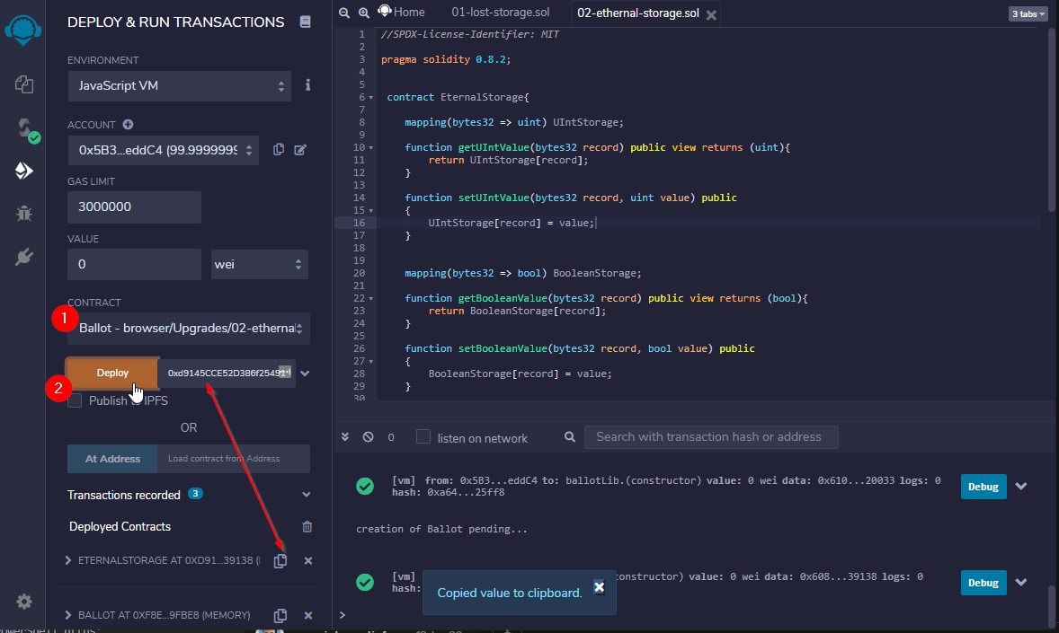Viewport: 1059px width, 633px height.
Task: Close the 02-ethernal-storage.sol tab
Action: point(711,15)
